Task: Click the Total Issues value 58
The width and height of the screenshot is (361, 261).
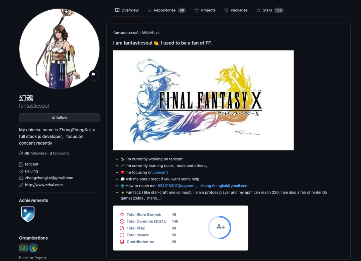Action: coord(174,235)
